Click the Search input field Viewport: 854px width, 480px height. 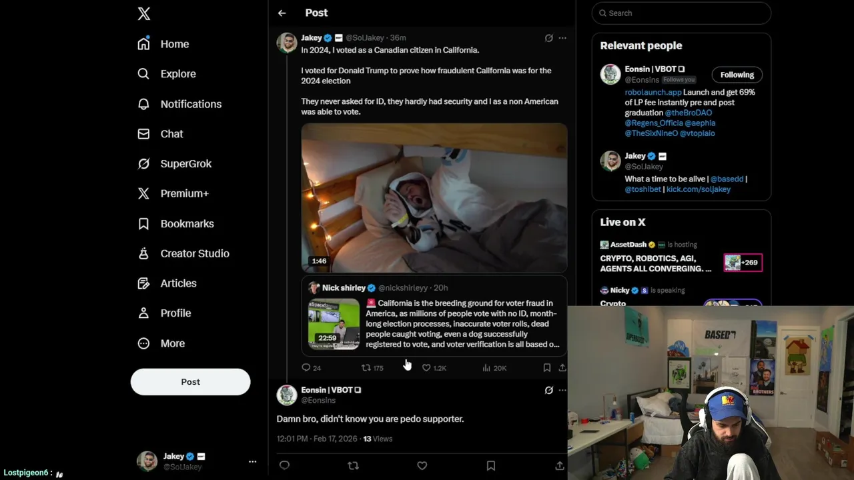point(681,13)
